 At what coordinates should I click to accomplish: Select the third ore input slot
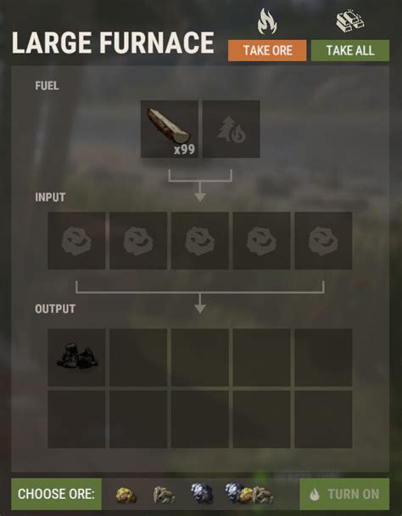[200, 241]
